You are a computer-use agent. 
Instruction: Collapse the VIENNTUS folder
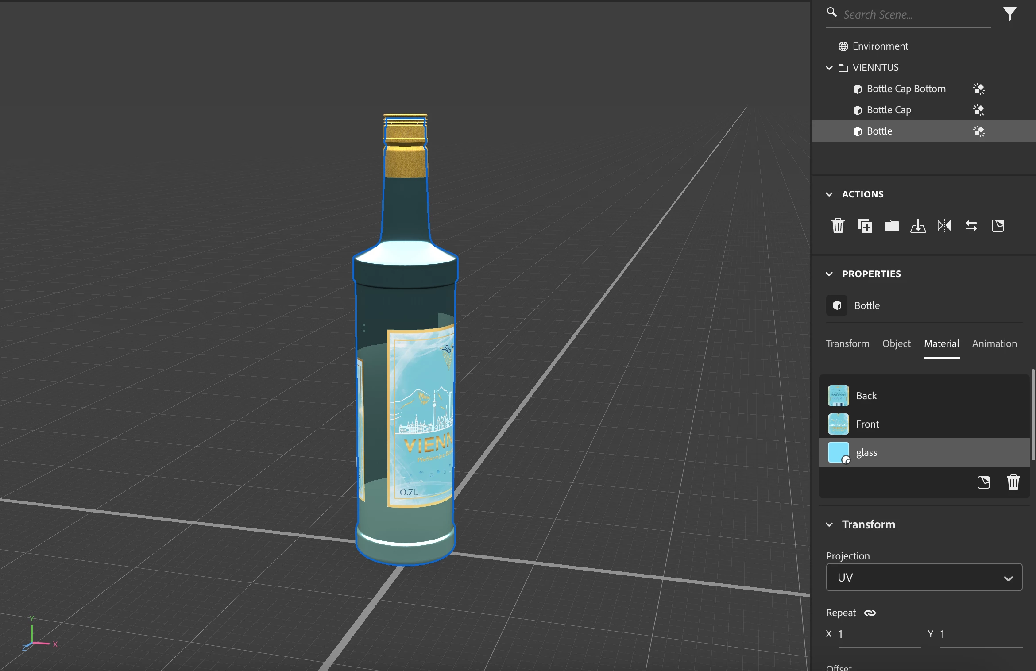(x=829, y=68)
